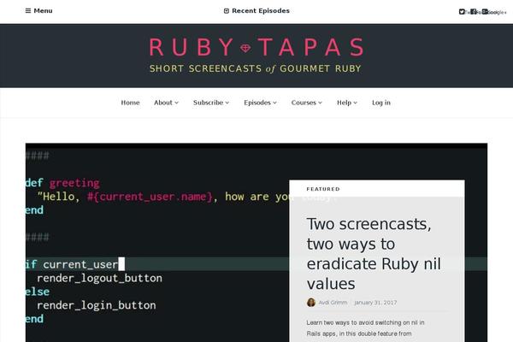Open the About menu item
513x342 pixels.
(x=163, y=103)
